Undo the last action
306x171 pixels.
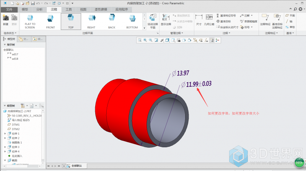click(38, 3)
